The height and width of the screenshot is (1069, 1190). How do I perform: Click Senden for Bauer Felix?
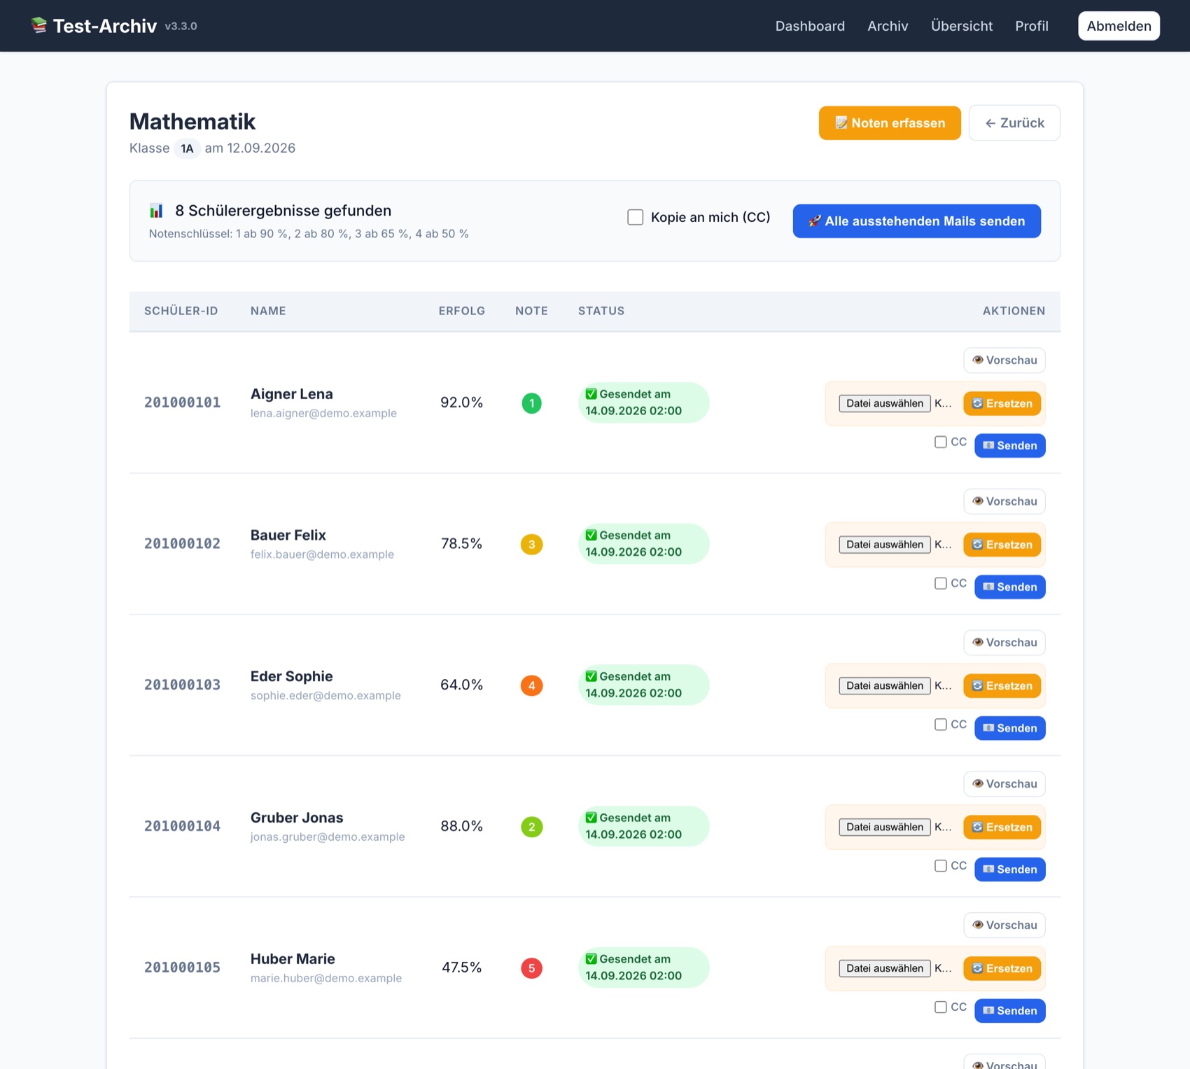(1010, 587)
